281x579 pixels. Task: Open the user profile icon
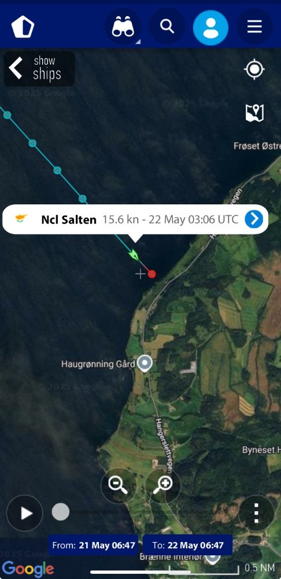click(210, 28)
